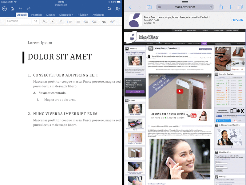Add a new Safari tab
Screen dimensions: 246x185
click(x=230, y=7)
